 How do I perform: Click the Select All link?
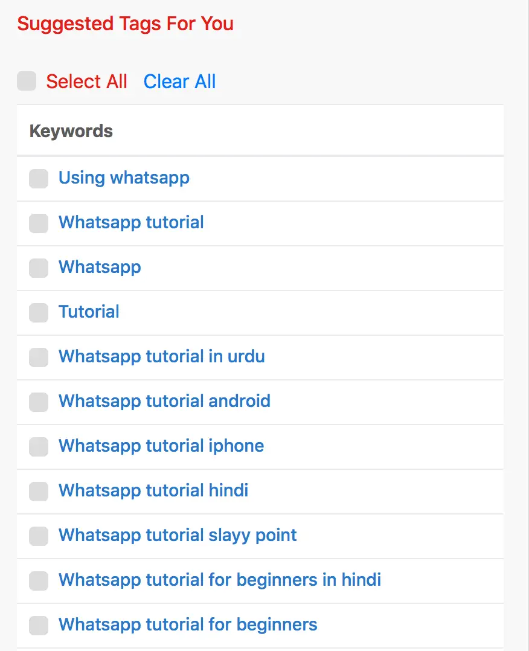tap(86, 82)
